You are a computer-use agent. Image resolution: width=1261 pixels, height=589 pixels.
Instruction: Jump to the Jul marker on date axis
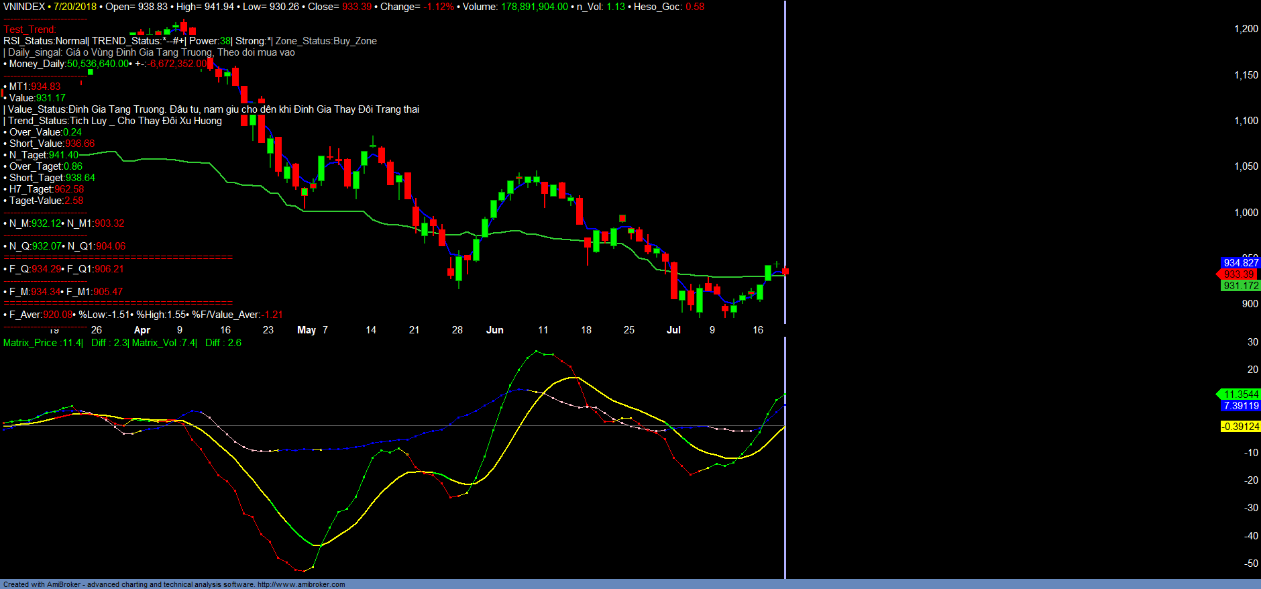(673, 330)
